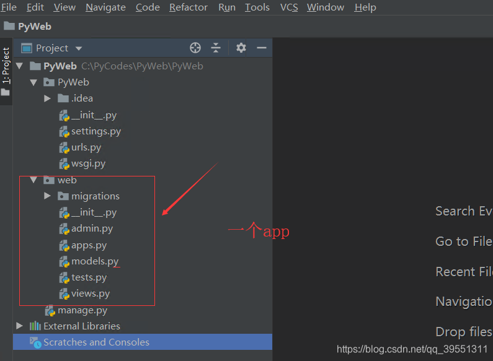Image resolution: width=493 pixels, height=361 pixels.
Task: Open the Project panel settings gear
Action: [241, 48]
